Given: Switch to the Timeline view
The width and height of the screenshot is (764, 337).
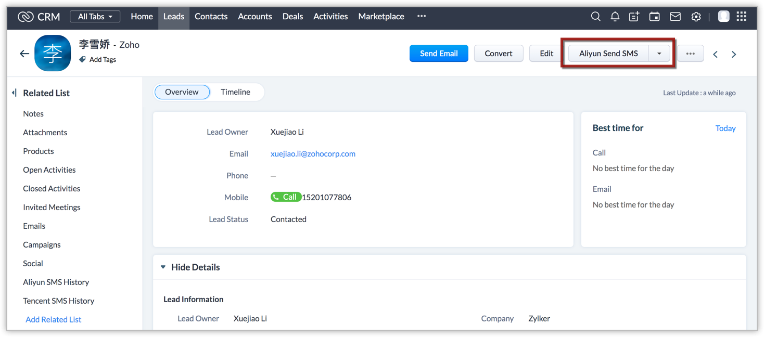Looking at the screenshot, I should click(x=235, y=92).
